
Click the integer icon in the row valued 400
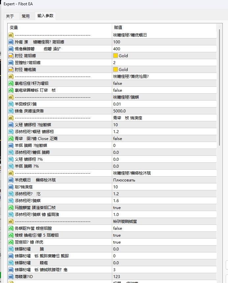click(x=11, y=49)
